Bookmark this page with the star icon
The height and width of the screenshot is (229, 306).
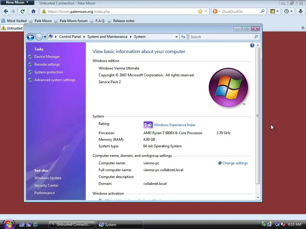click(200, 12)
